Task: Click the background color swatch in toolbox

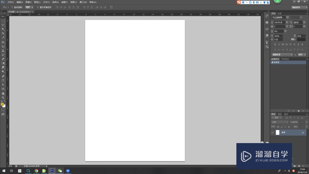Action: [x=4, y=106]
